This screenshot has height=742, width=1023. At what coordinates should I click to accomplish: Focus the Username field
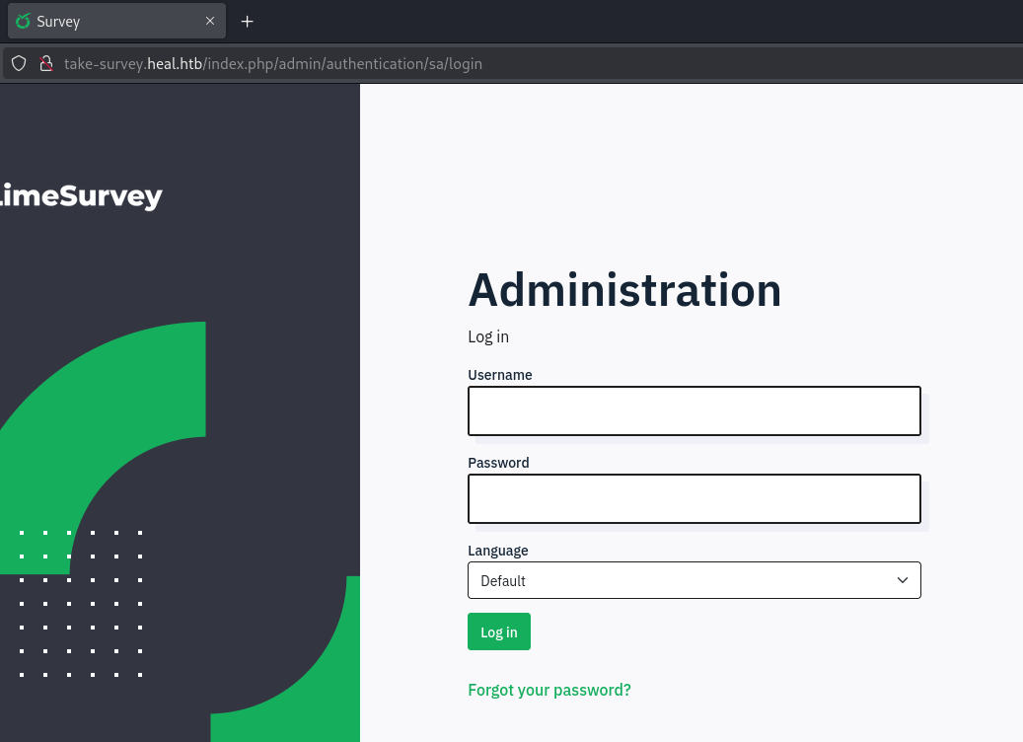(694, 411)
